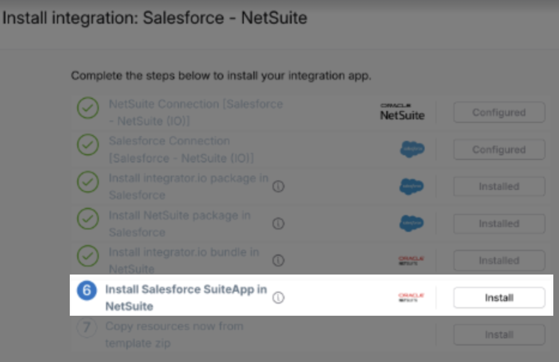559x362 pixels.
Task: Click Configured button for Salesforce Connection
Action: [499, 150]
